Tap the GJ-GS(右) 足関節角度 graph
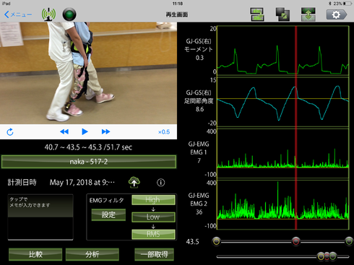The width and height of the screenshot is (354, 265). [283, 102]
